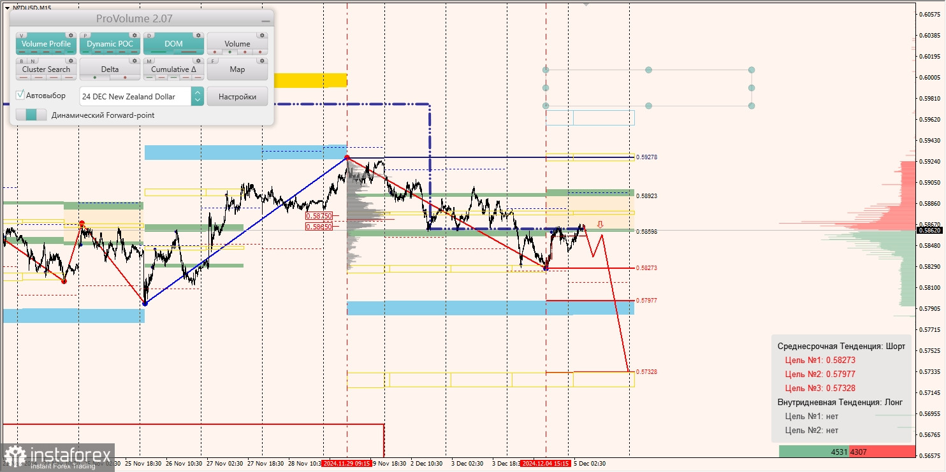Toggle the DOM module
The width and height of the screenshot is (946, 472).
coord(173,44)
